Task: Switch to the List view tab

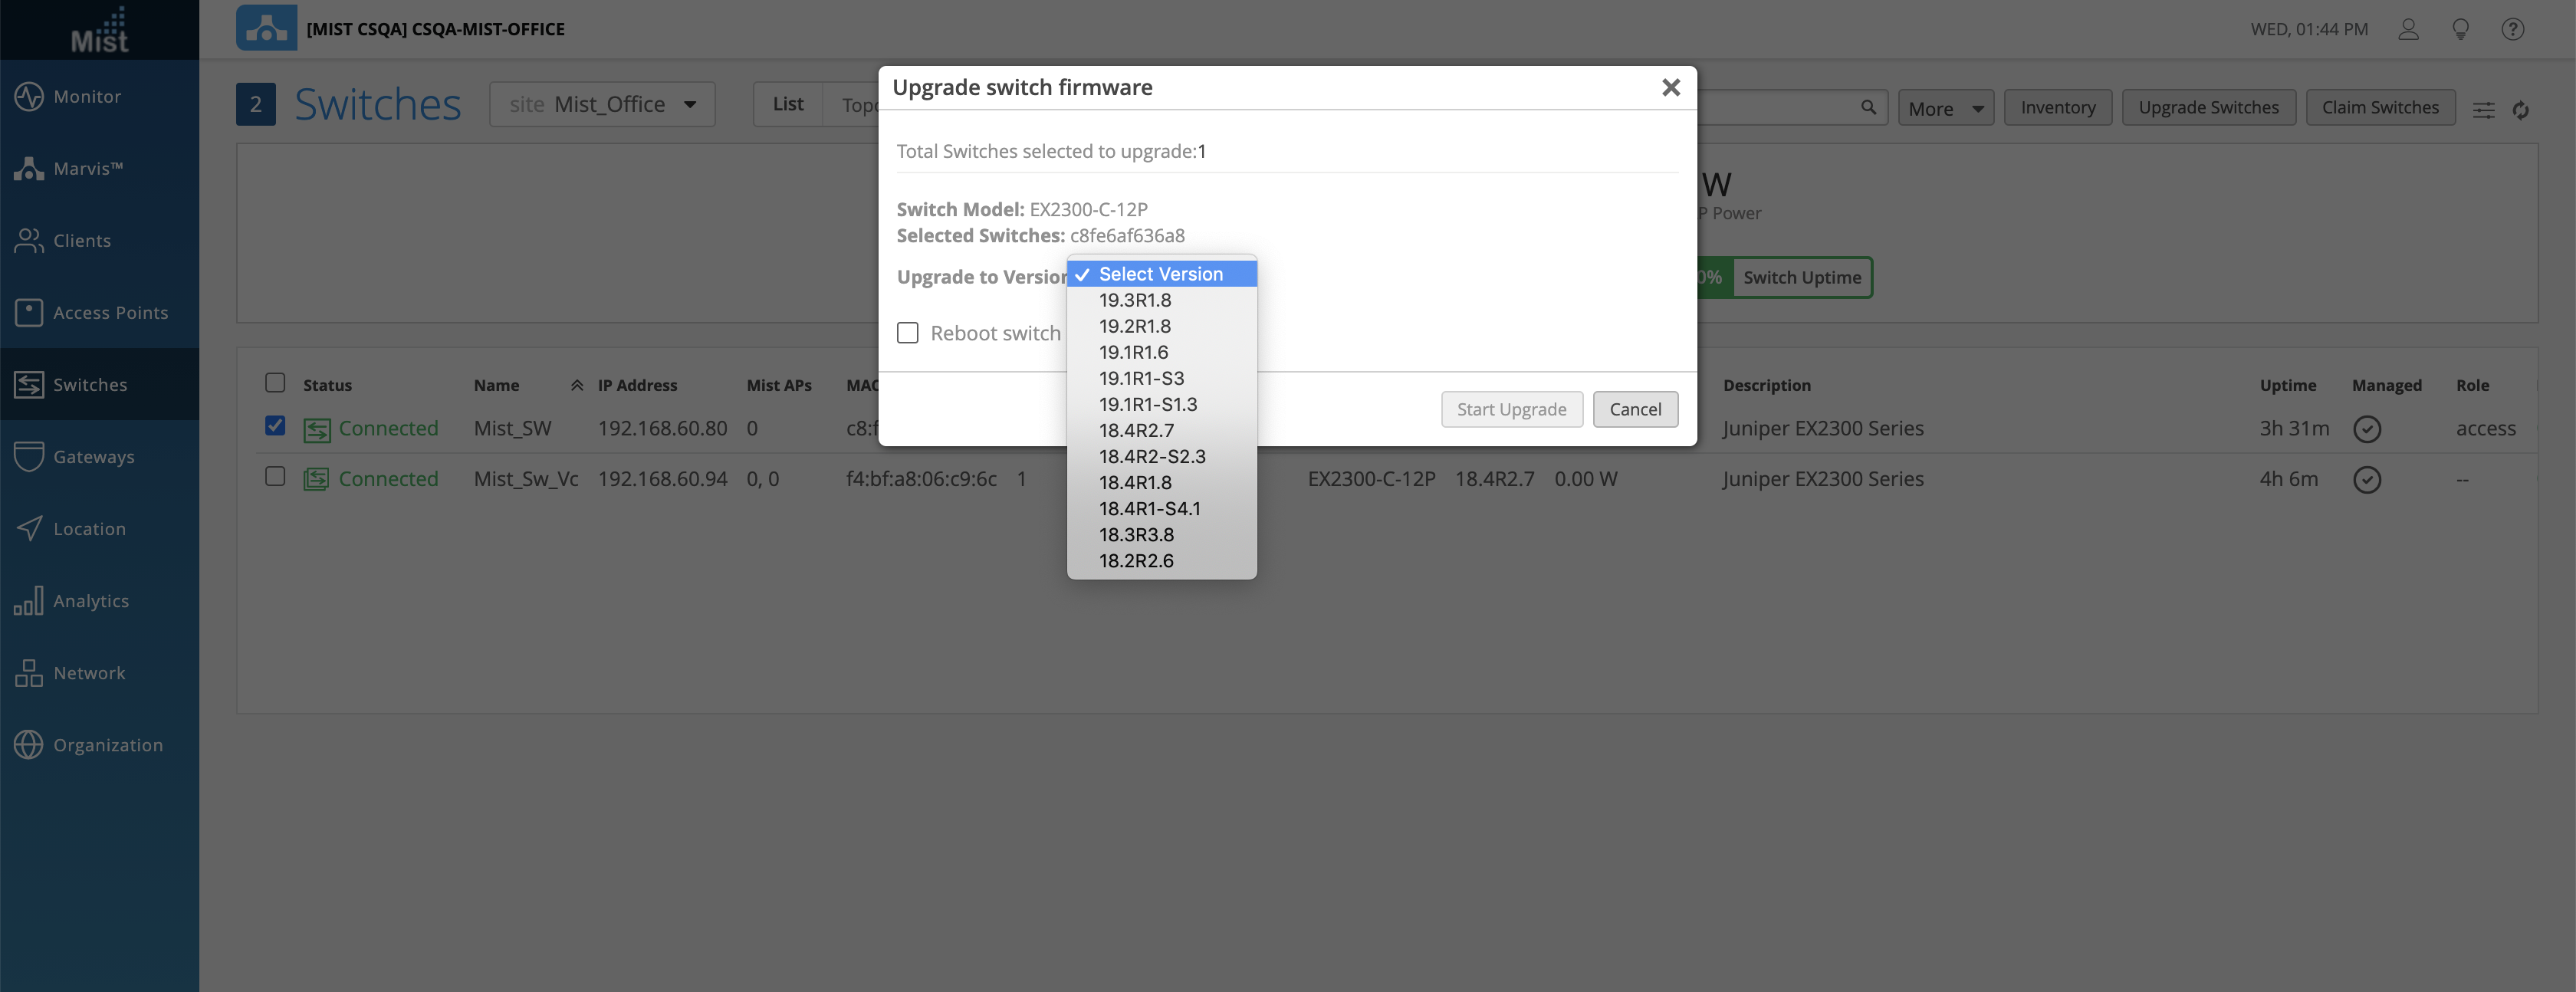Action: (x=788, y=104)
